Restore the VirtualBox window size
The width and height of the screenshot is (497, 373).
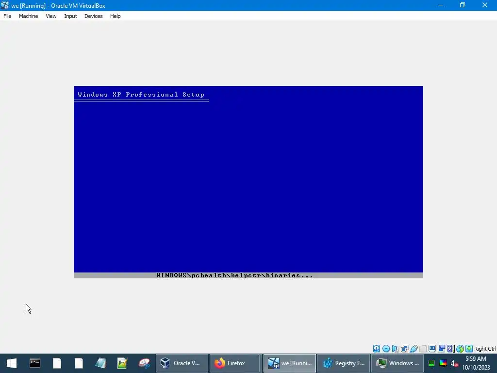(x=463, y=5)
